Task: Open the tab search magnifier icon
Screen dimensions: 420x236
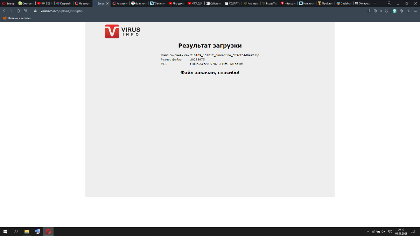Action: tap(389, 3)
